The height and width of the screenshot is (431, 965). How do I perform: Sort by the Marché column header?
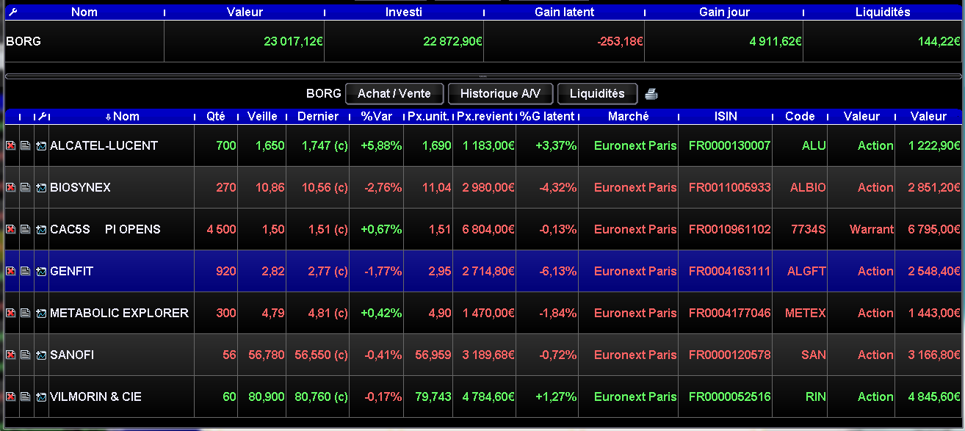629,116
